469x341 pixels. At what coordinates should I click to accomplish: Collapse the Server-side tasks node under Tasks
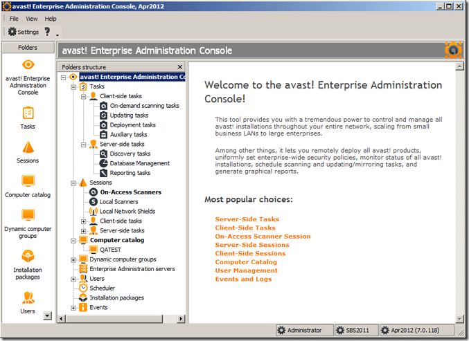tap(84, 145)
